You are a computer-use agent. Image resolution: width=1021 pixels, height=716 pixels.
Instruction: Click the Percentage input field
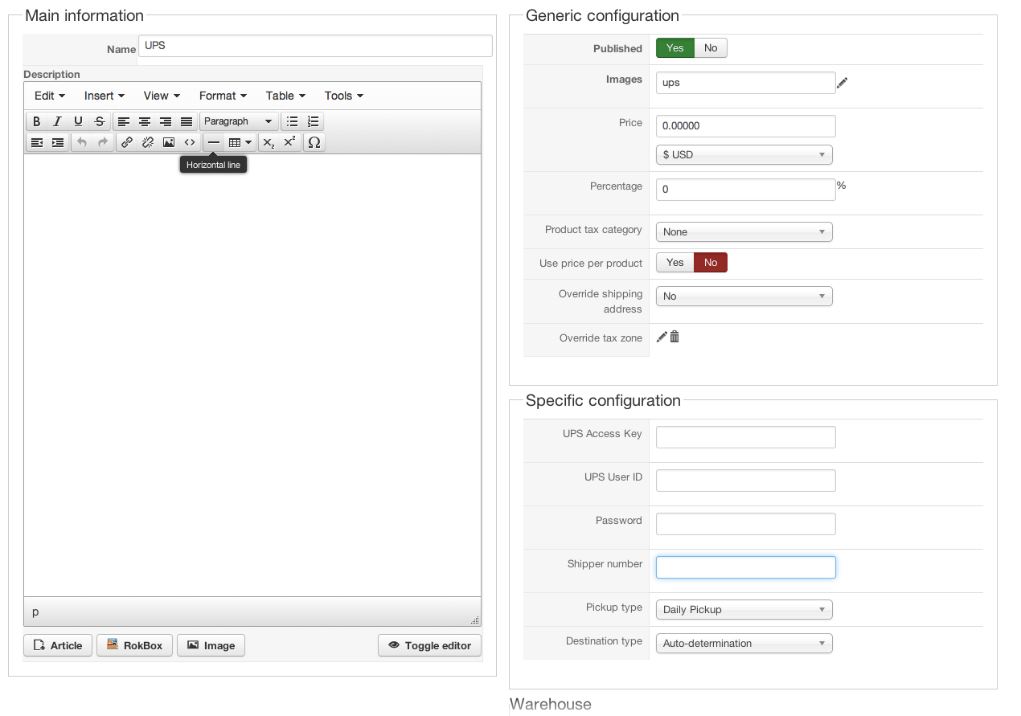click(x=746, y=190)
